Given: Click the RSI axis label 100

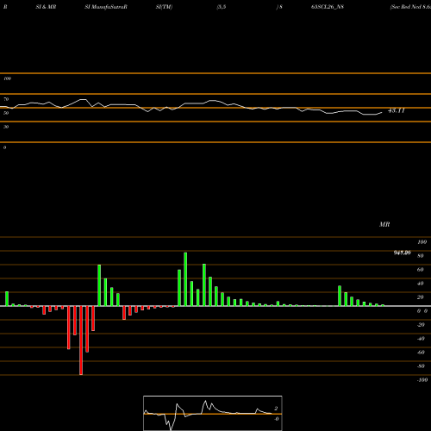Looking at the screenshot, I should (x=7, y=78).
